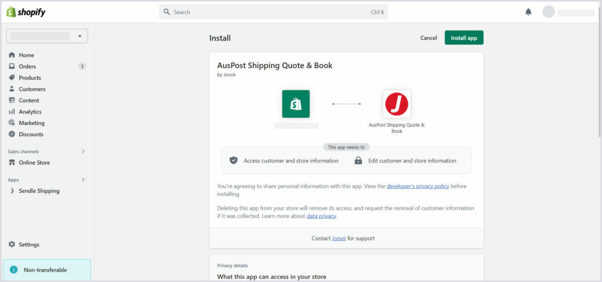Click the 'This app needs to' label
This screenshot has height=282, width=602.
[x=346, y=147]
